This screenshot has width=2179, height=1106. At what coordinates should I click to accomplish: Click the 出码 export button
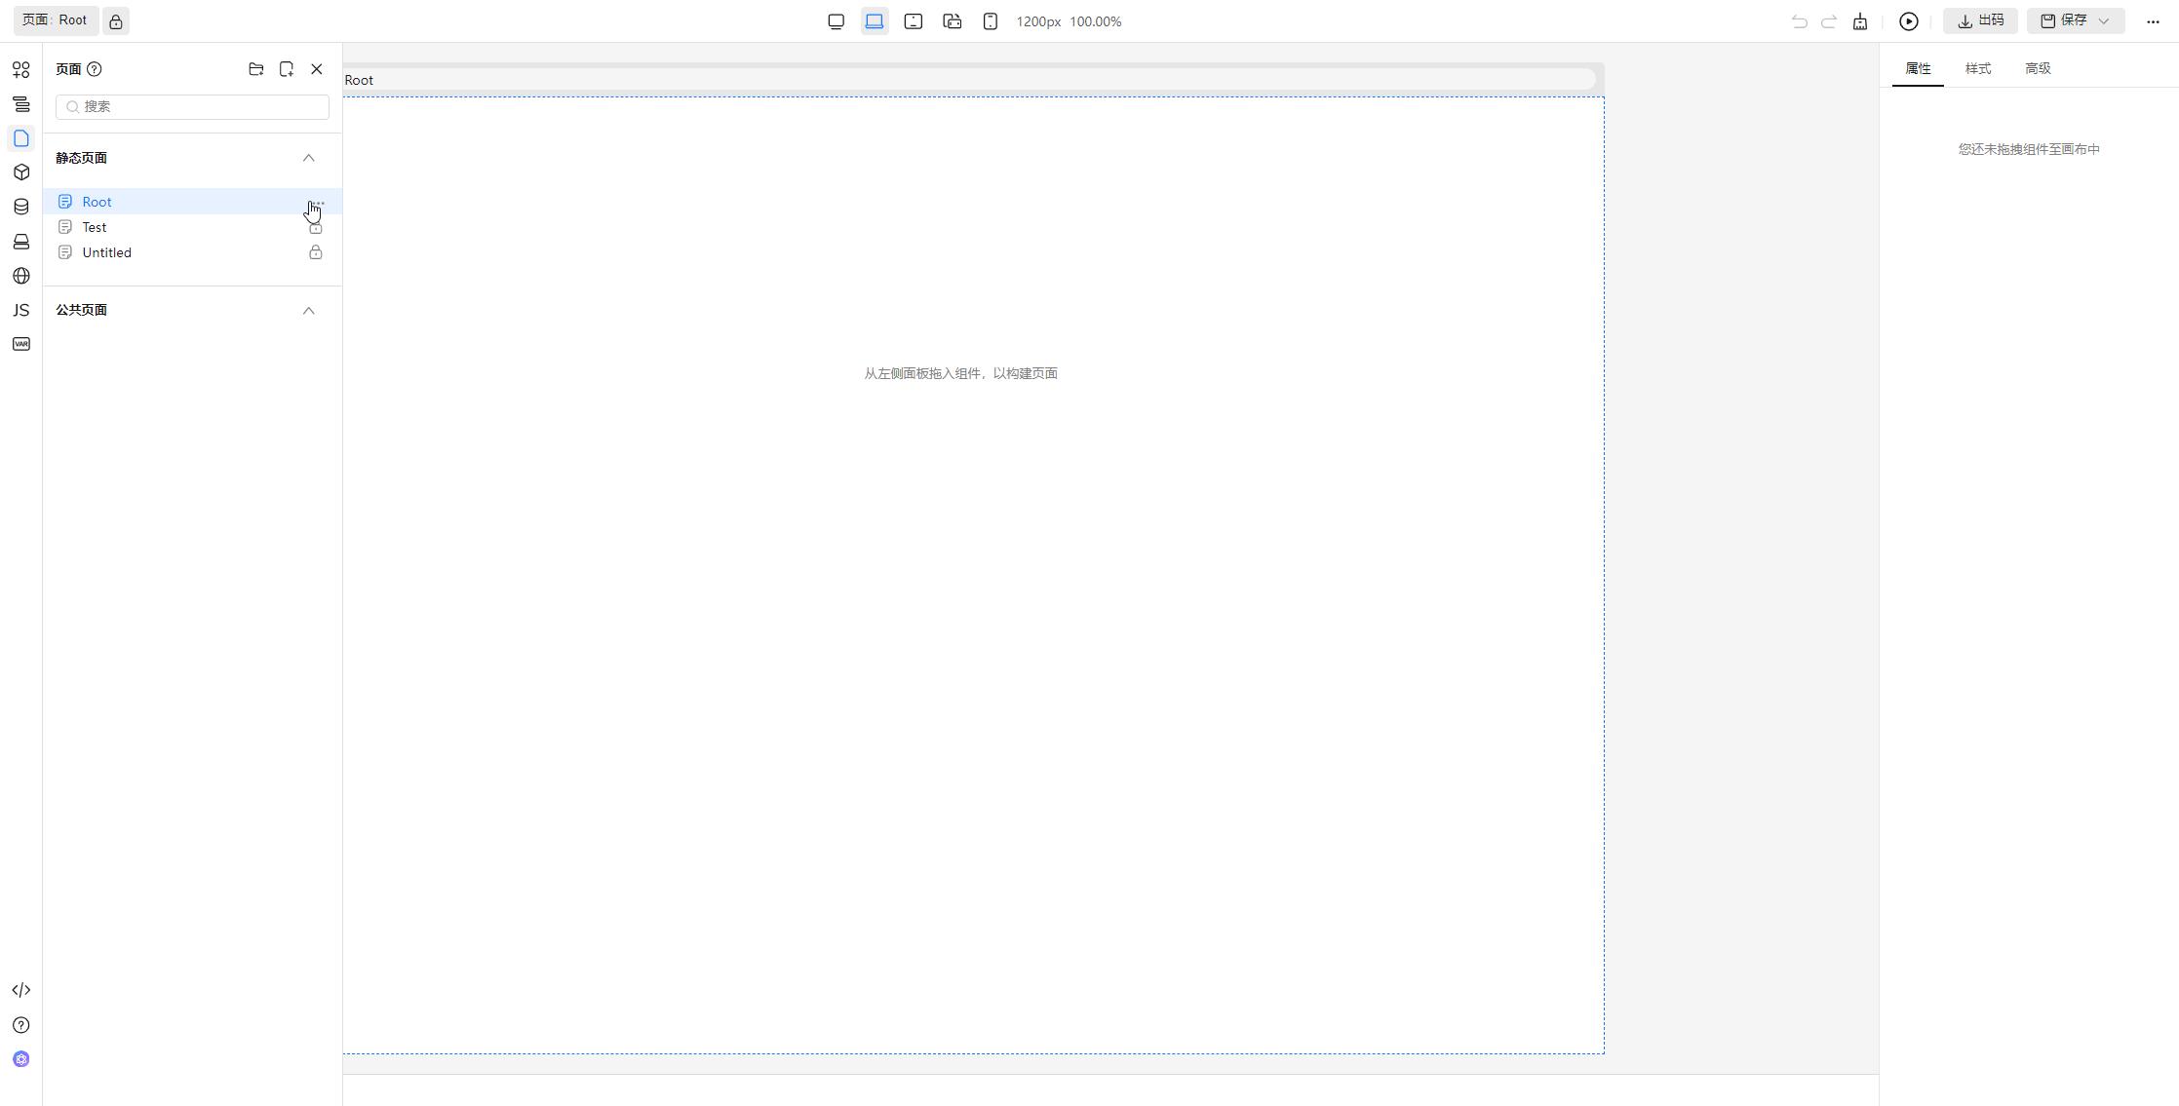click(x=1980, y=20)
